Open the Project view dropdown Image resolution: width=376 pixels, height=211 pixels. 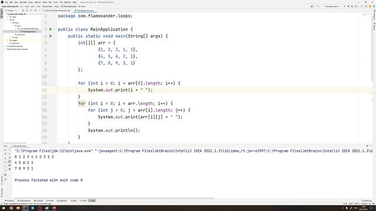[x=11, y=11]
